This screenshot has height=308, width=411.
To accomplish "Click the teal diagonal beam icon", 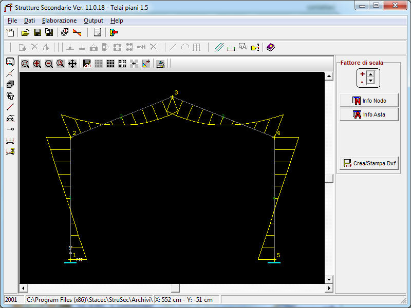I will click(x=219, y=47).
